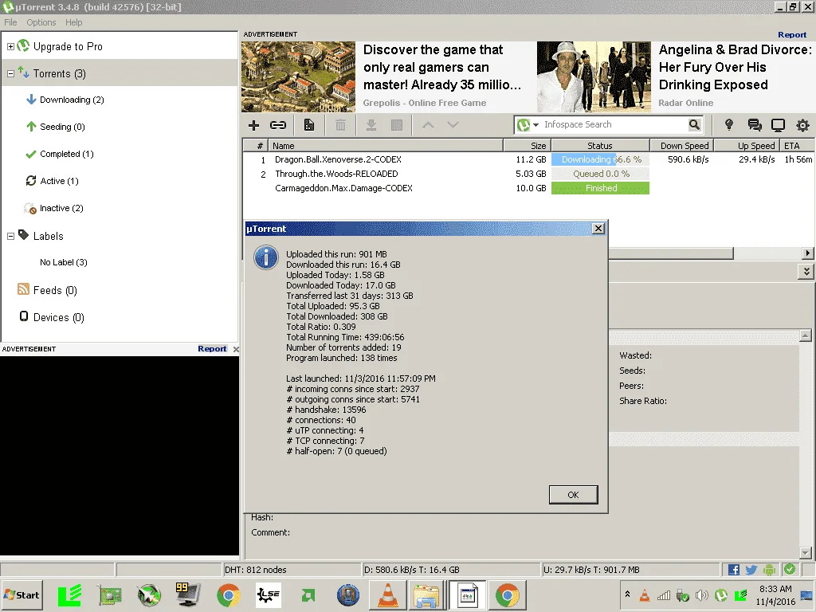The image size is (816, 612).
Task: Open the Help menu
Action: click(73, 22)
